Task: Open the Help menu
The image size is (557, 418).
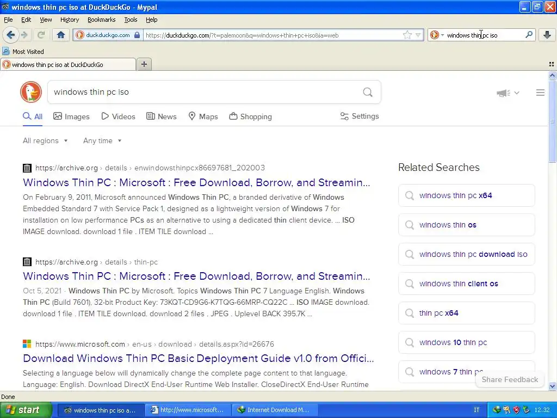Action: 151,20
